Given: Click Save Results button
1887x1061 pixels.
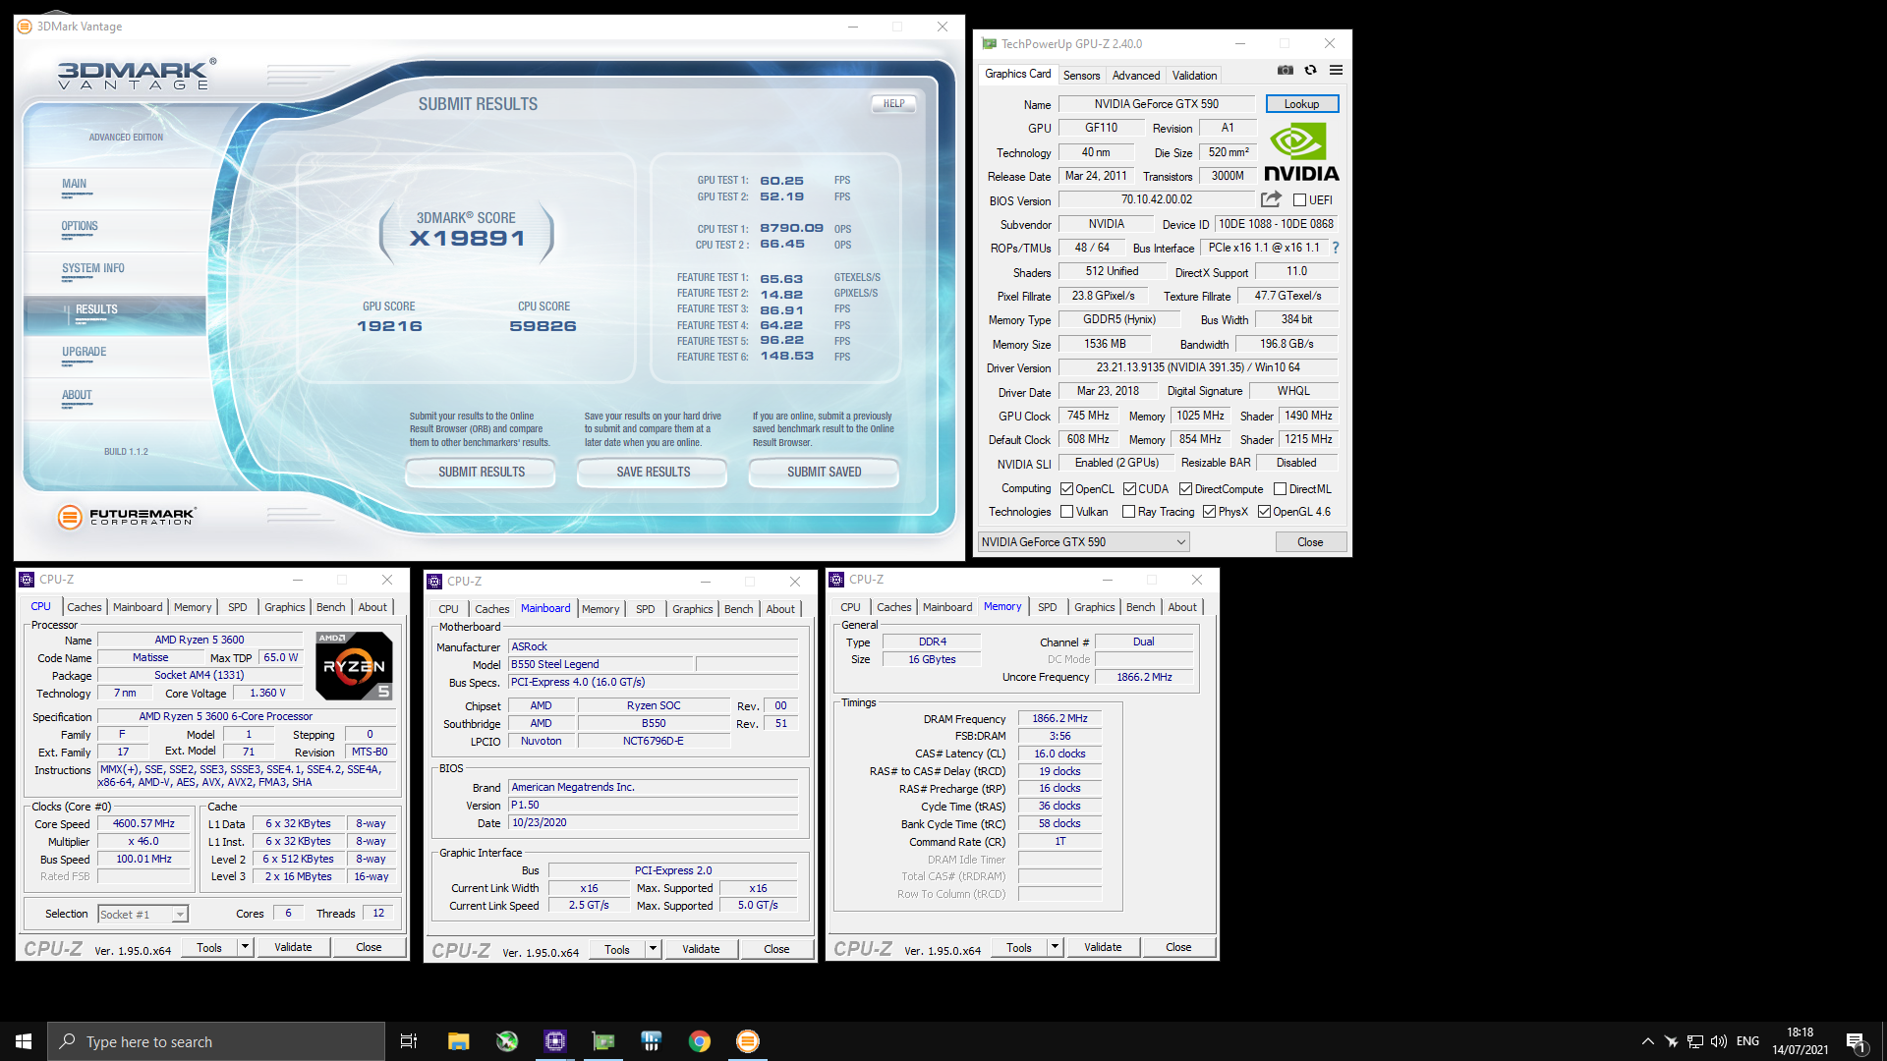Looking at the screenshot, I should pos(653,473).
